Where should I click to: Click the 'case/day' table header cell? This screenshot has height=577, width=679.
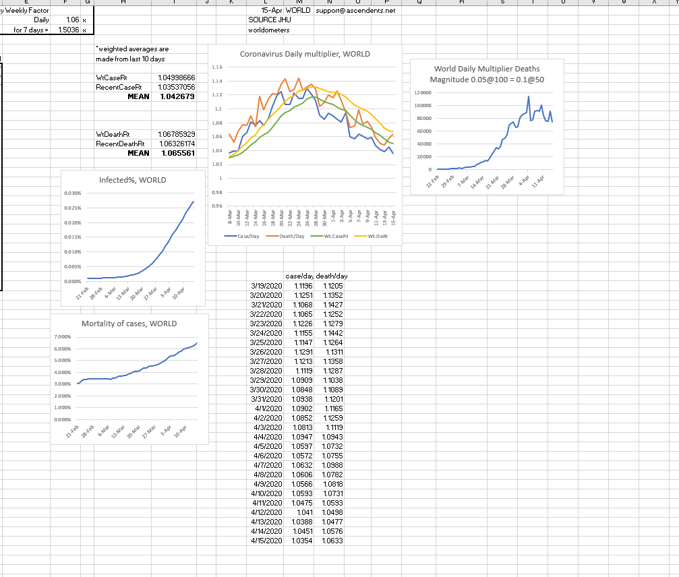click(x=299, y=276)
